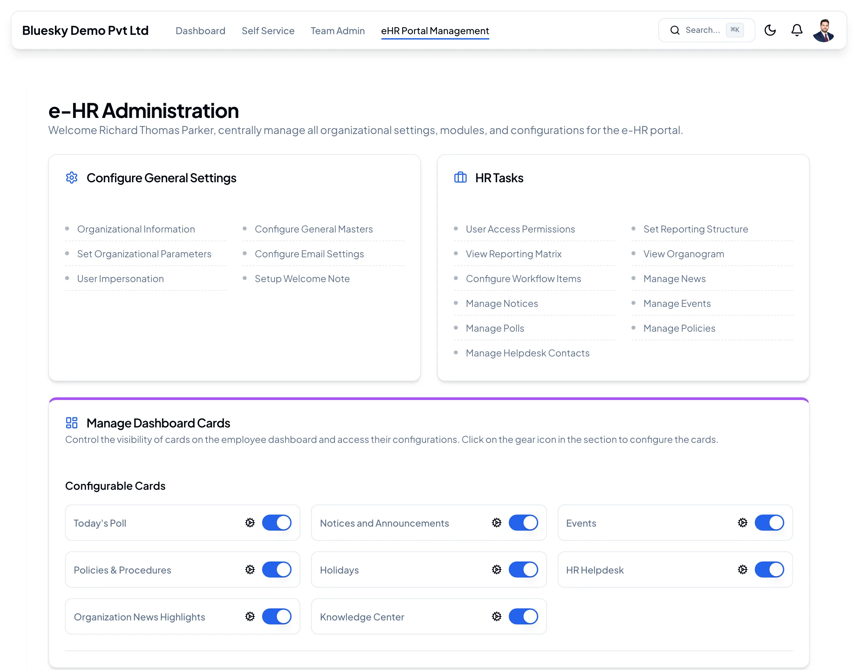
Task: Click the search magnifier icon
Action: [x=675, y=30]
